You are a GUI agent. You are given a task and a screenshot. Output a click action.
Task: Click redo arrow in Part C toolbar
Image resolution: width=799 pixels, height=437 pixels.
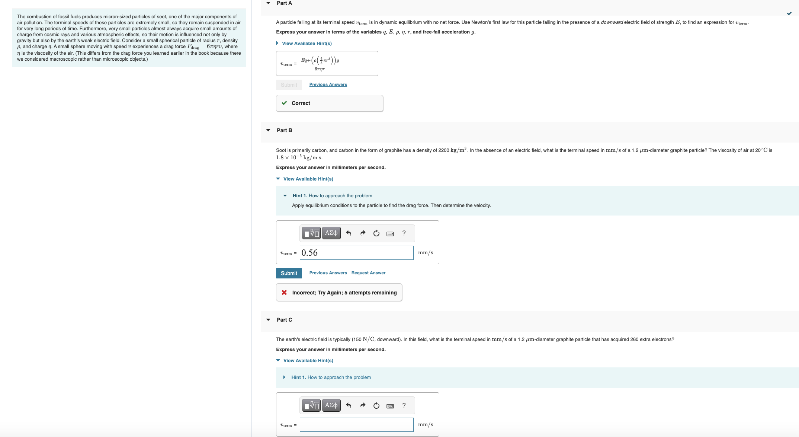click(363, 405)
